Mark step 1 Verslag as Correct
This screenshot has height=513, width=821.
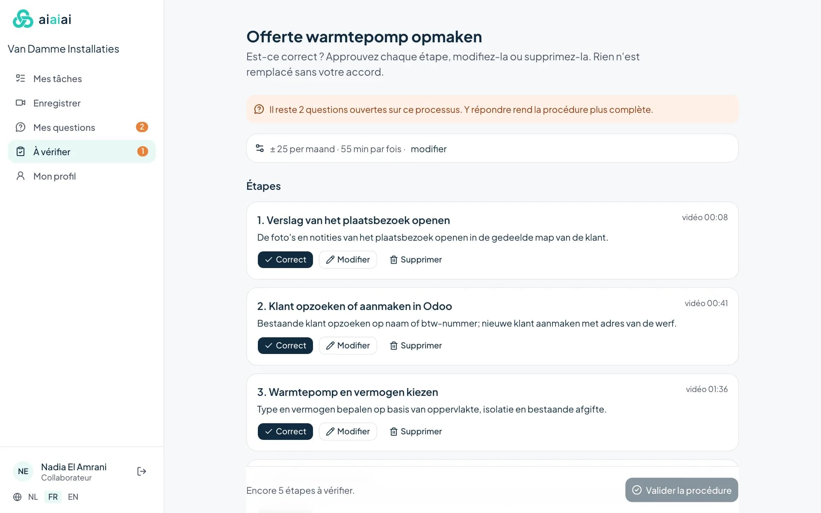coord(285,259)
